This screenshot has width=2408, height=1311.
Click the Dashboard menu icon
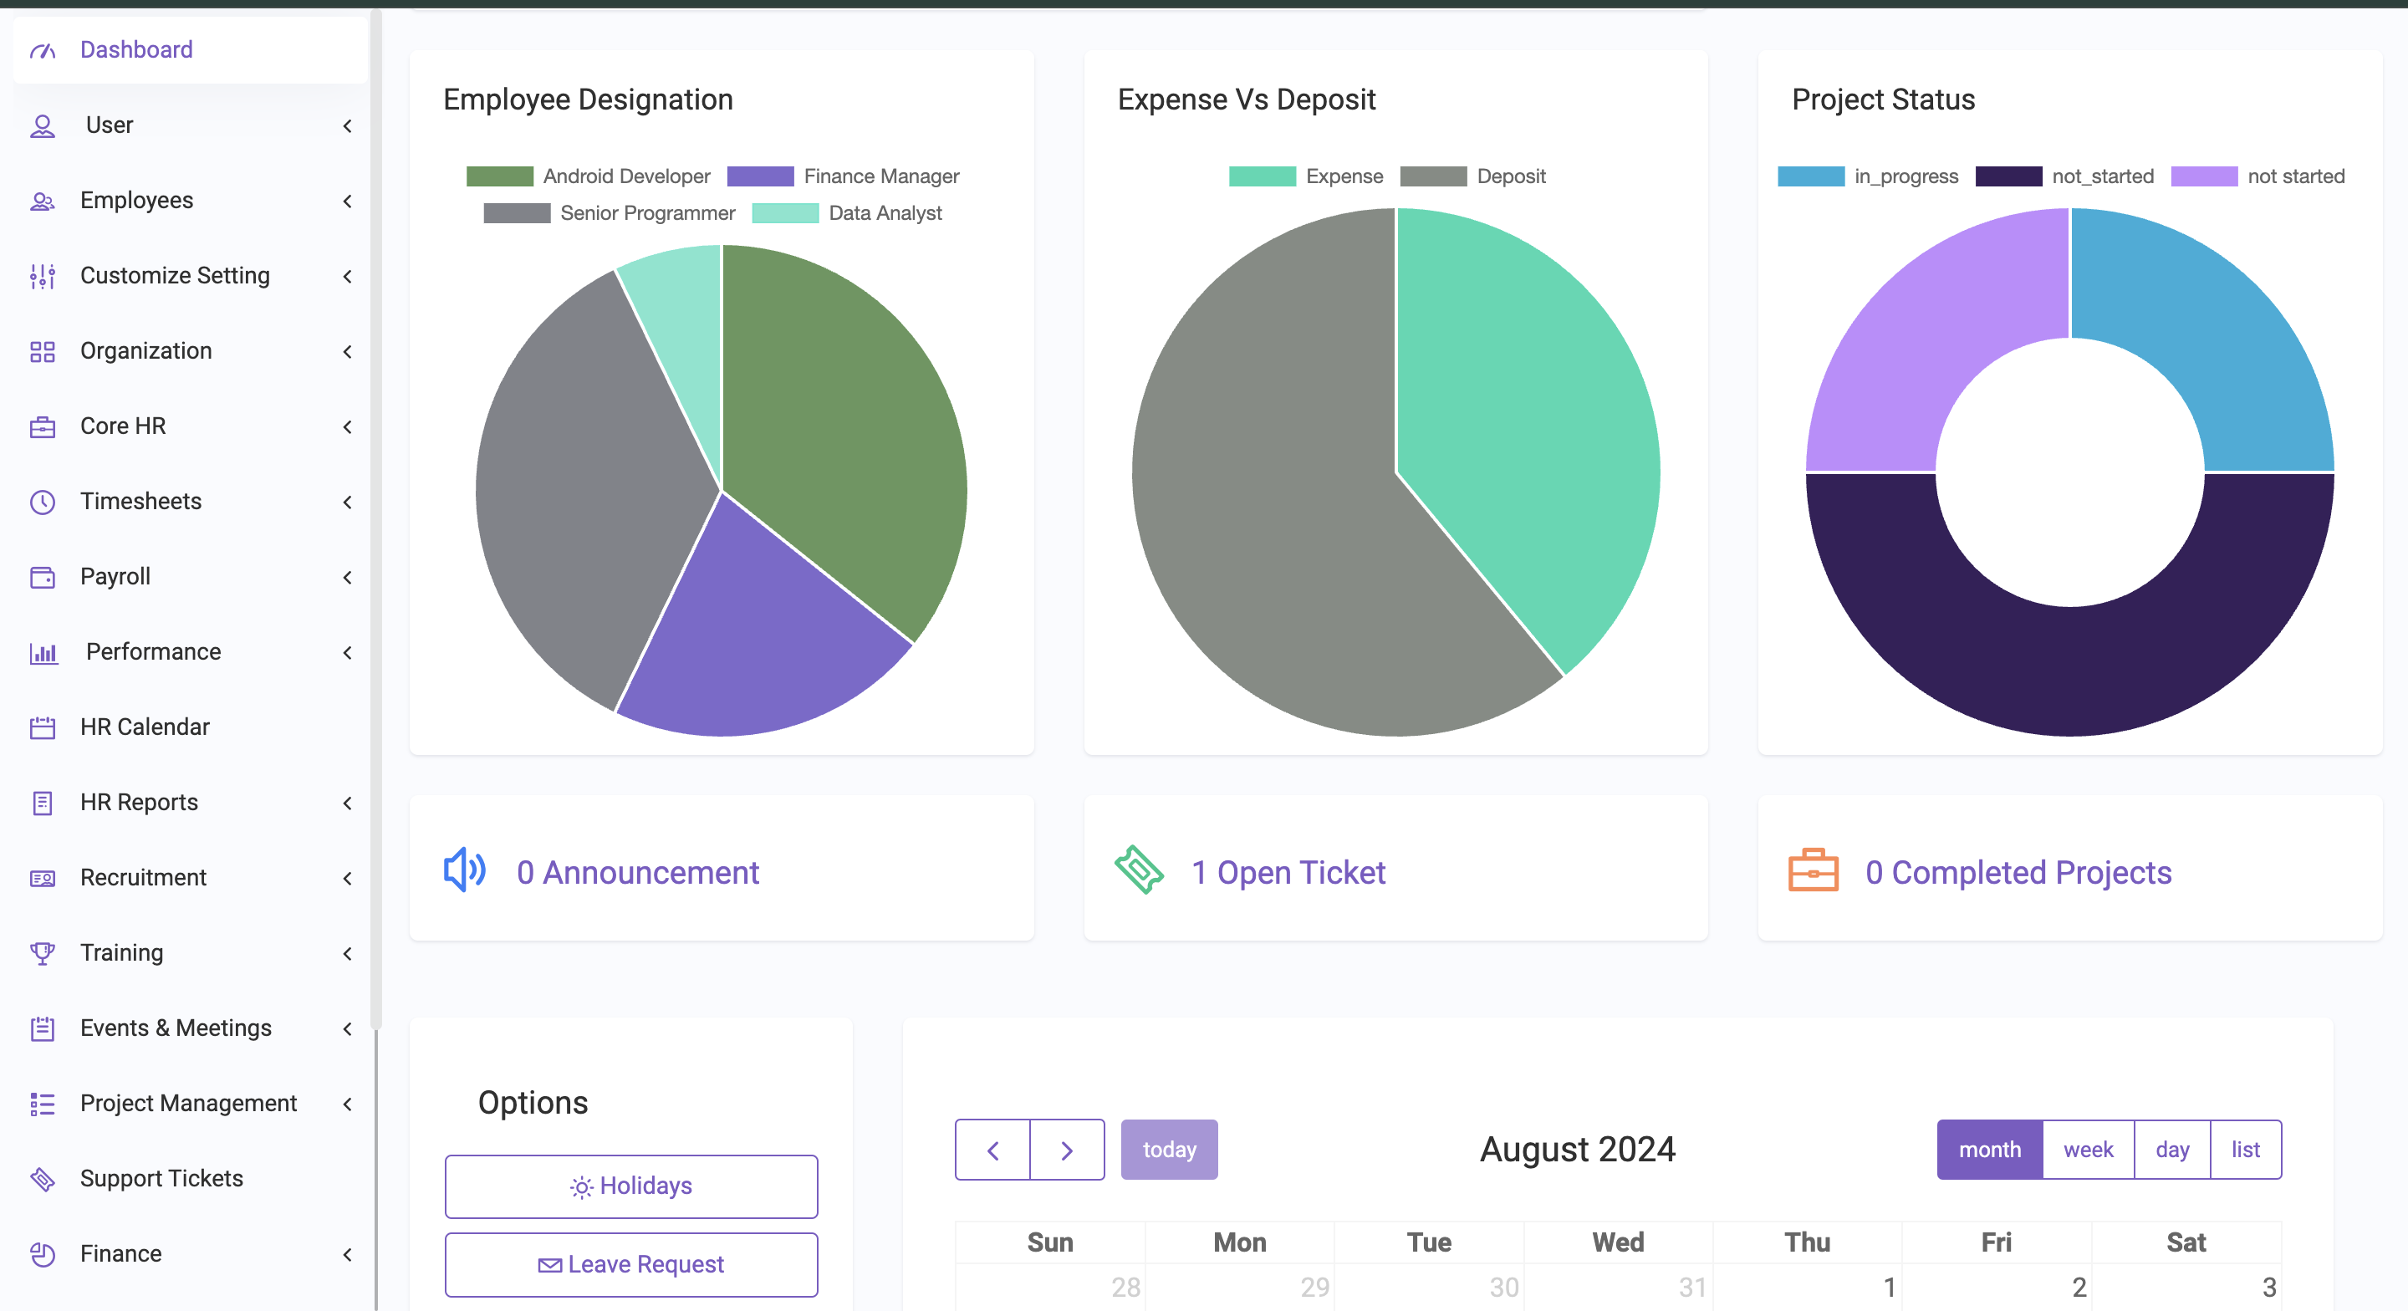(x=43, y=50)
